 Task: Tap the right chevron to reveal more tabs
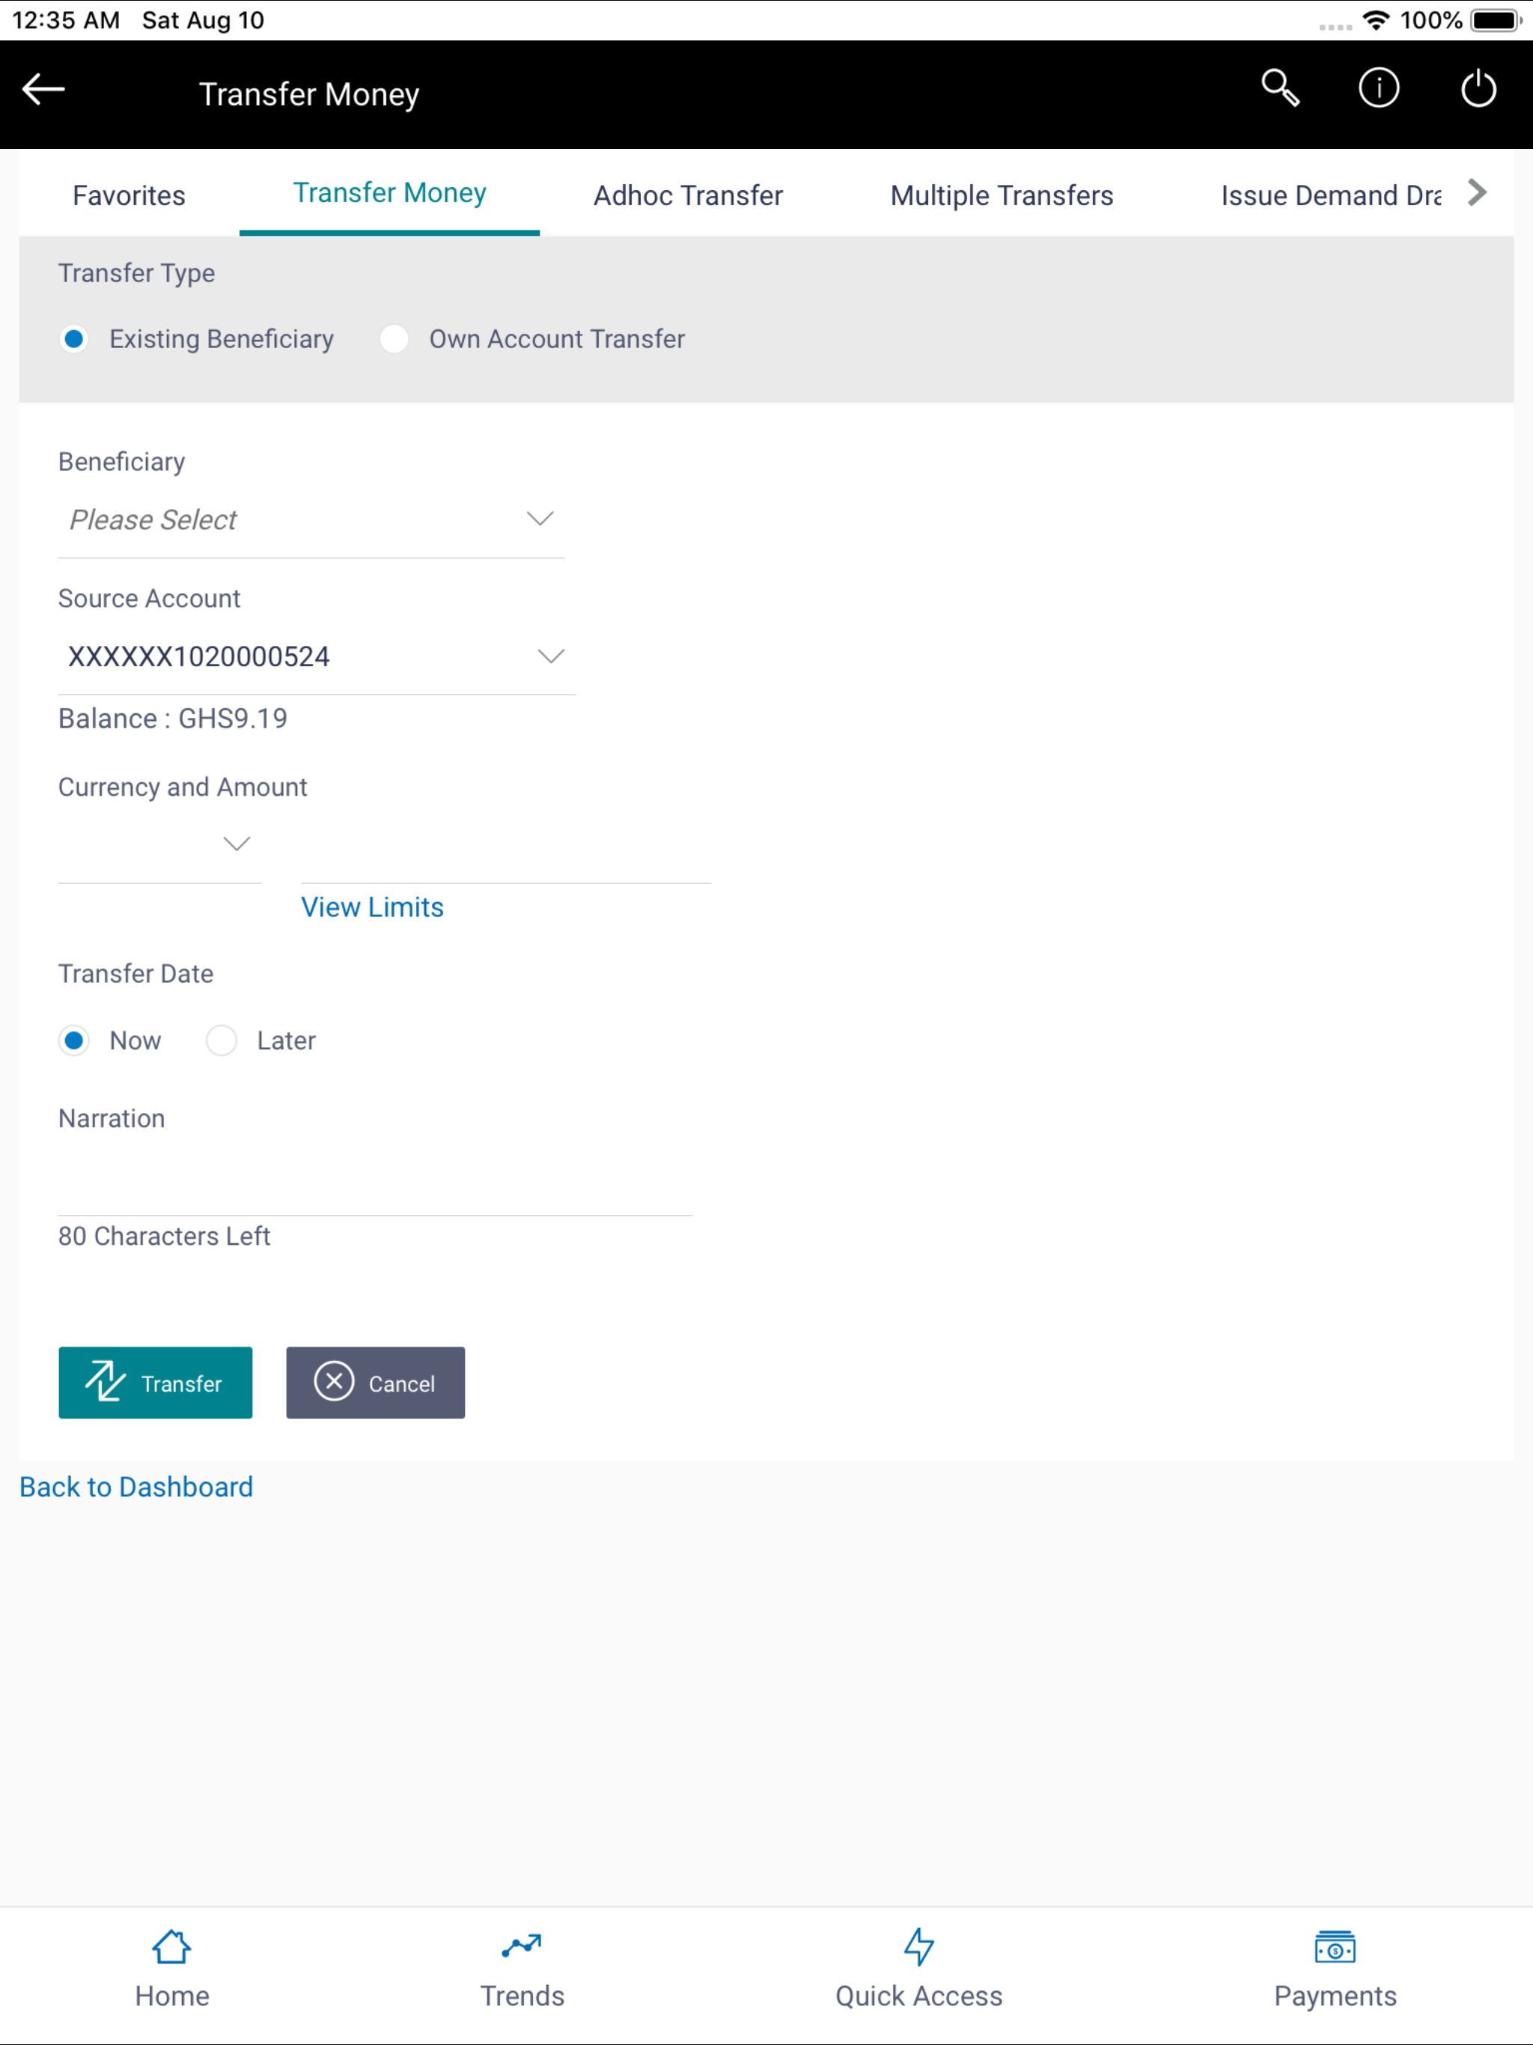click(1477, 192)
